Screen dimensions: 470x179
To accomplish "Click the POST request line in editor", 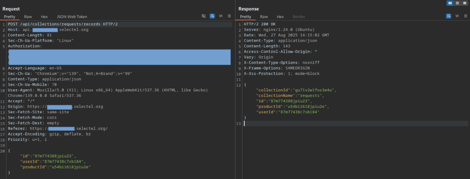I will tap(63, 24).
